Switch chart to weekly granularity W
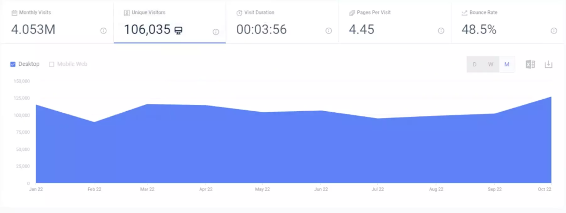Image resolution: width=566 pixels, height=213 pixels. pyautogui.click(x=491, y=64)
